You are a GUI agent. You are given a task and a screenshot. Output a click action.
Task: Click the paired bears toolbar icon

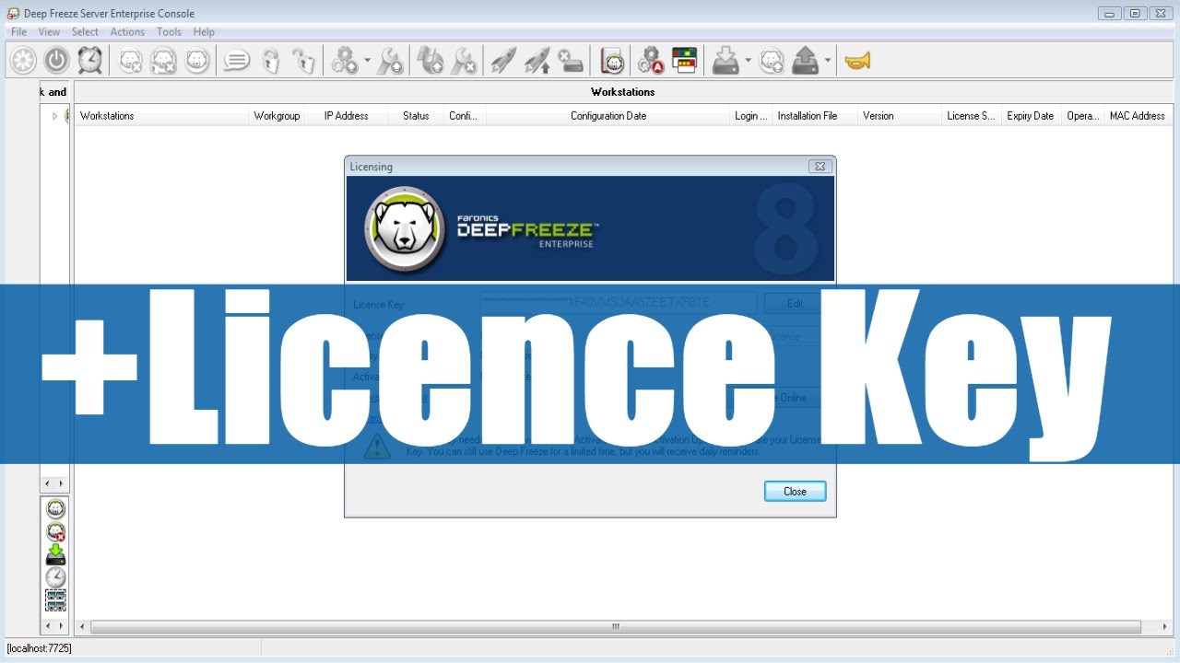tap(164, 61)
